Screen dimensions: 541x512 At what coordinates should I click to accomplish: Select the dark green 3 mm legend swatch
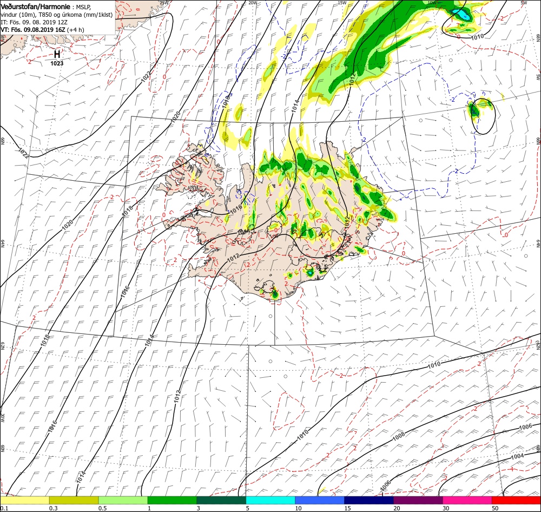click(221, 500)
